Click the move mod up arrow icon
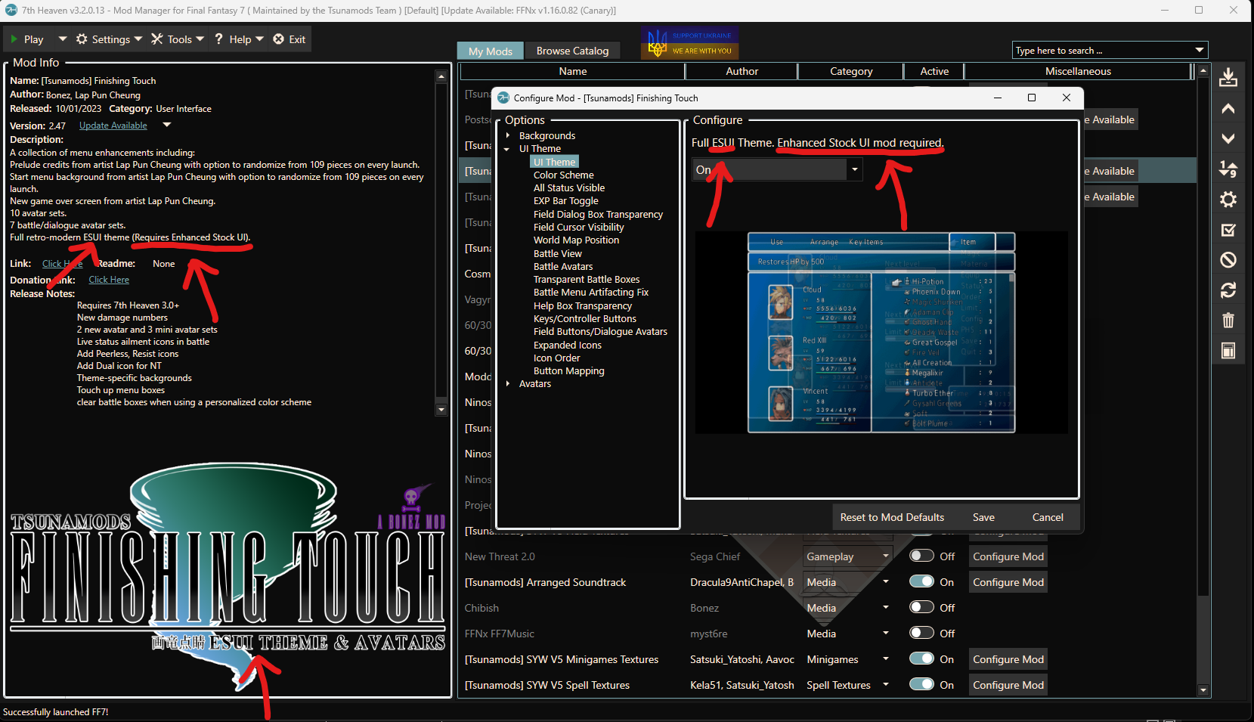The width and height of the screenshot is (1254, 722). click(x=1228, y=109)
